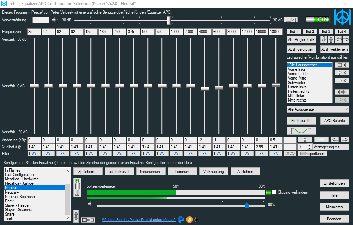353x225 pixels.
Task: Change filter type for 35 Hz band
Action: point(34,154)
